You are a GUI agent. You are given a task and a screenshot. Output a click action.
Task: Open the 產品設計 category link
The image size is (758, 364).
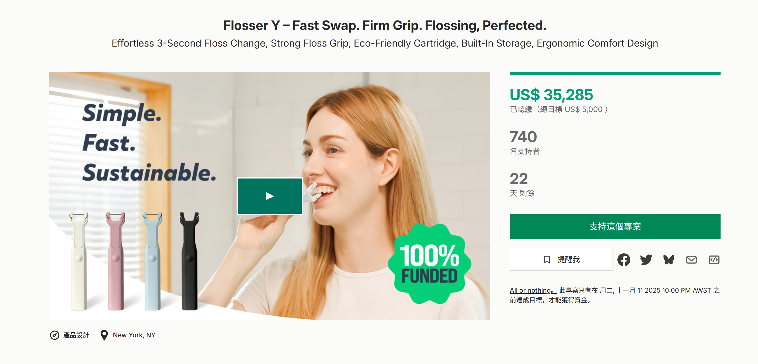pyautogui.click(x=76, y=335)
